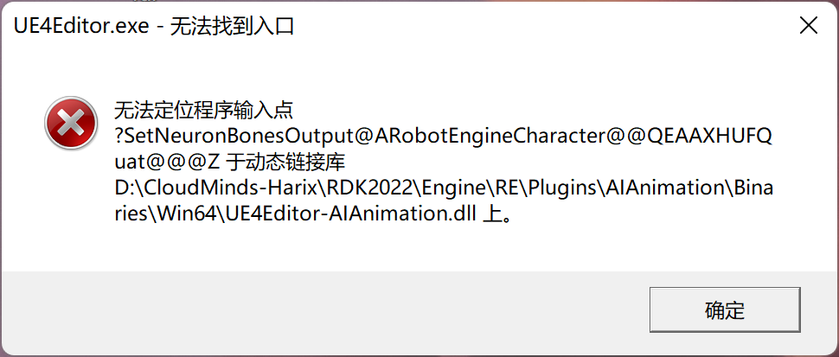Viewport: 839px width, 357px height.
Task: Click the red error cross icon
Action: click(x=71, y=123)
